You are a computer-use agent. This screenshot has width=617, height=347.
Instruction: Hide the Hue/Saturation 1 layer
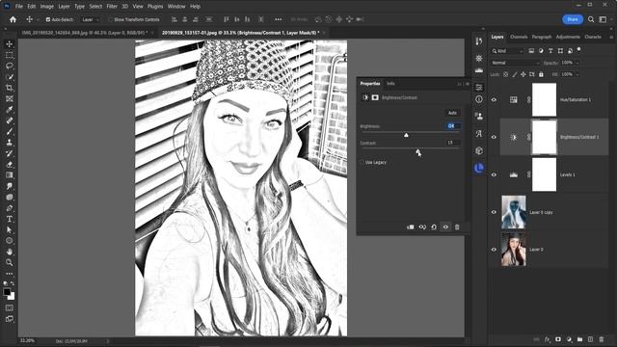pos(494,99)
